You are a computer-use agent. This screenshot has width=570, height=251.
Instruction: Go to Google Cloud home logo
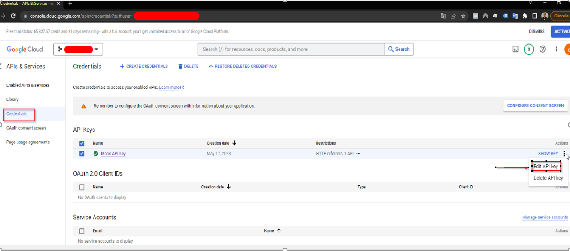(25, 49)
